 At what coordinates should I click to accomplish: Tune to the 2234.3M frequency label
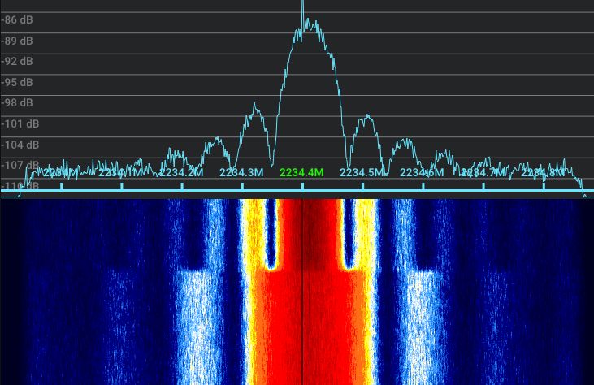tap(241, 172)
